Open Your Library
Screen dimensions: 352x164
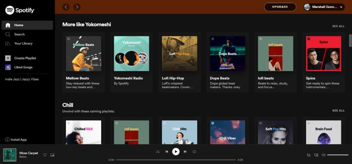tap(18, 43)
